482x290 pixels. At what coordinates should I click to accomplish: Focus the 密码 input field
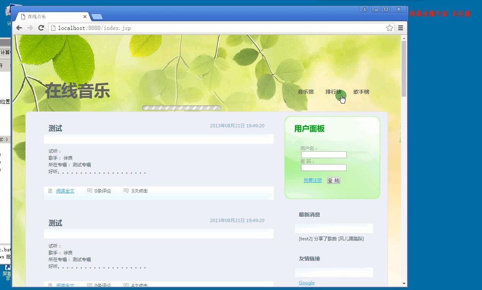[x=324, y=168]
